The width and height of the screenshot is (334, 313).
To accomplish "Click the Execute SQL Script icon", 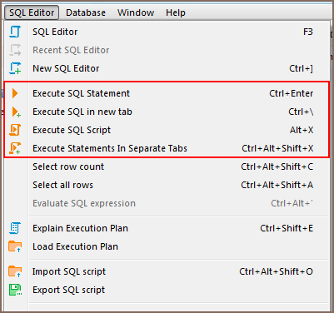I will (15, 130).
